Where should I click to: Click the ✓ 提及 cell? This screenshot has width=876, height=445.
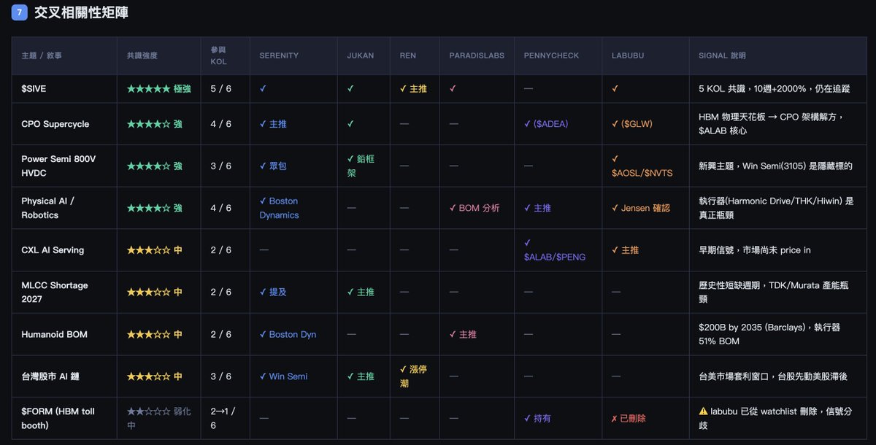click(273, 292)
